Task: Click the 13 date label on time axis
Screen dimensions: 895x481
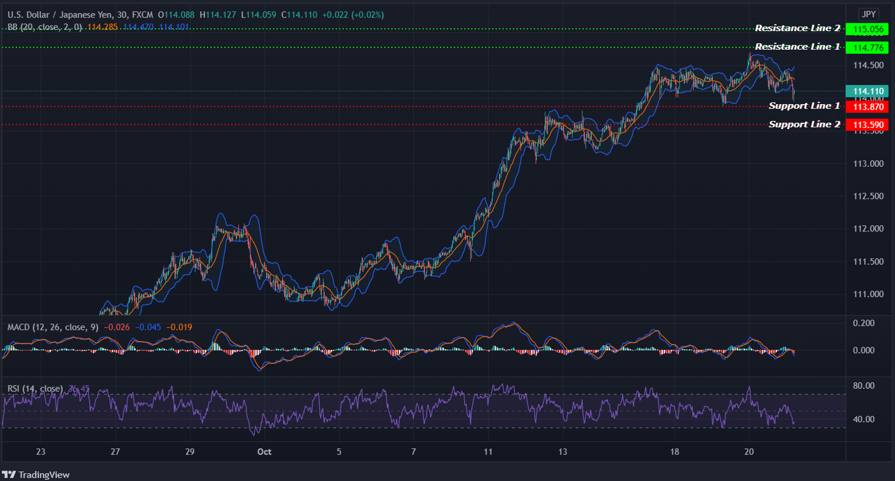Action: coord(562,452)
